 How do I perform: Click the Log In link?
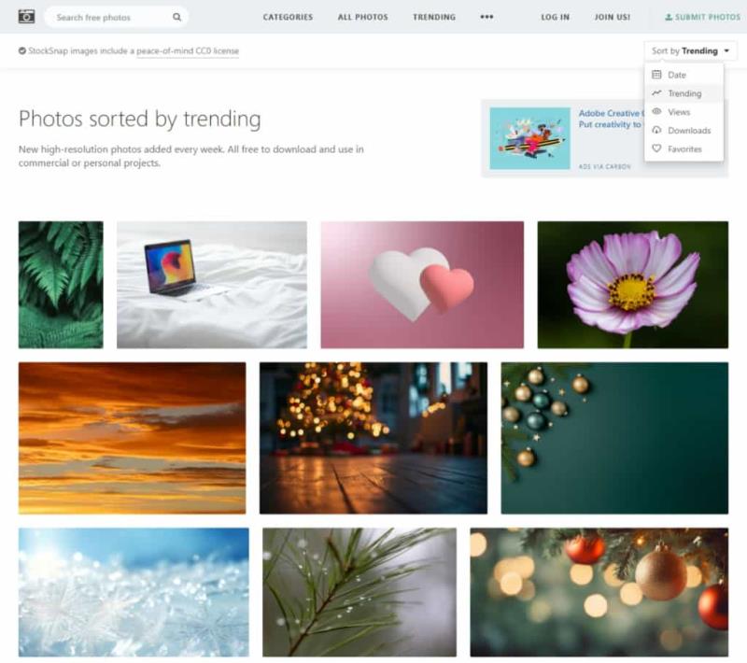555,17
